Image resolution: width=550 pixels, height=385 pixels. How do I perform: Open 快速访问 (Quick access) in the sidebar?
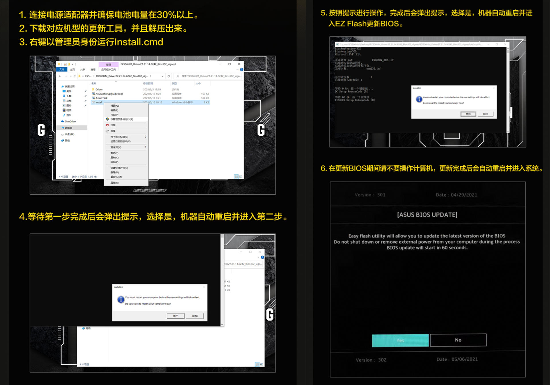point(68,86)
